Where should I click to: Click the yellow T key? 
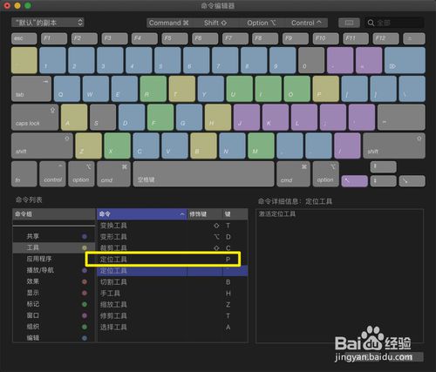(x=182, y=89)
